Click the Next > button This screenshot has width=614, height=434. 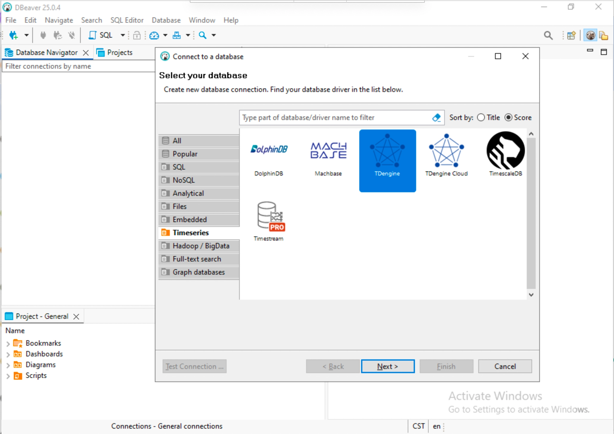point(387,366)
